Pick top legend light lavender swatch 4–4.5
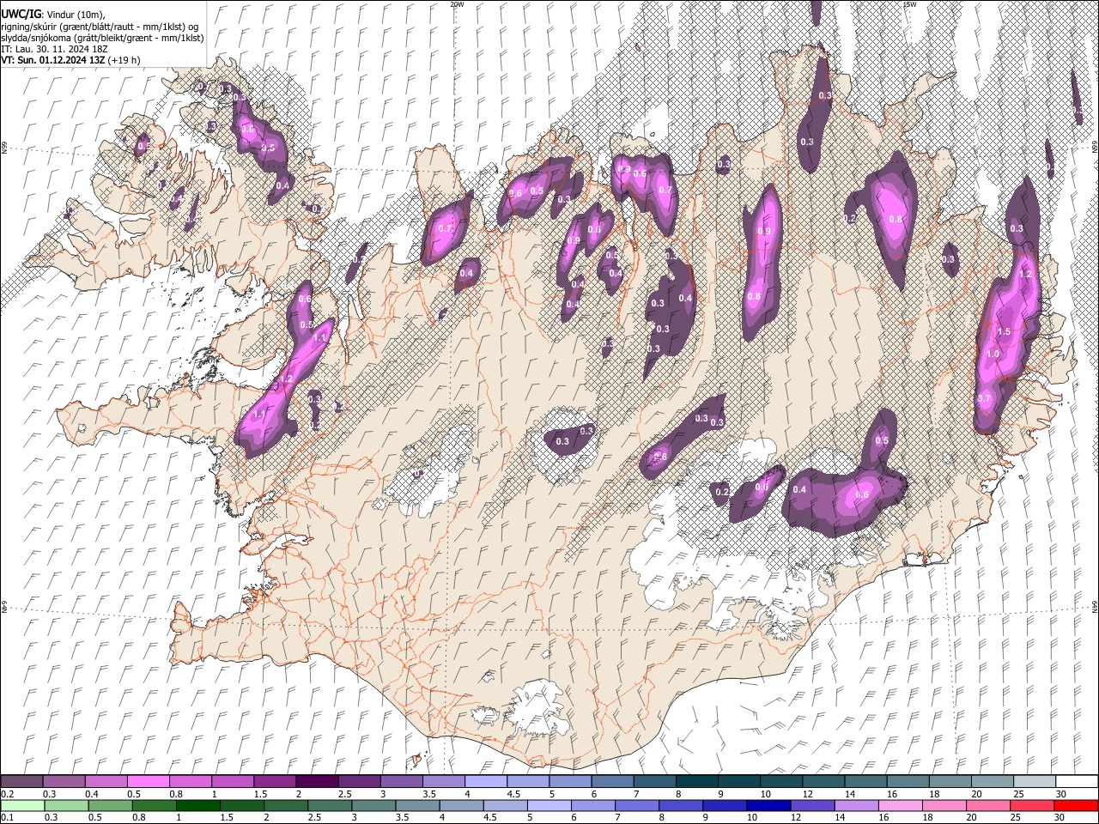The height and width of the screenshot is (824, 1099). coord(486,782)
